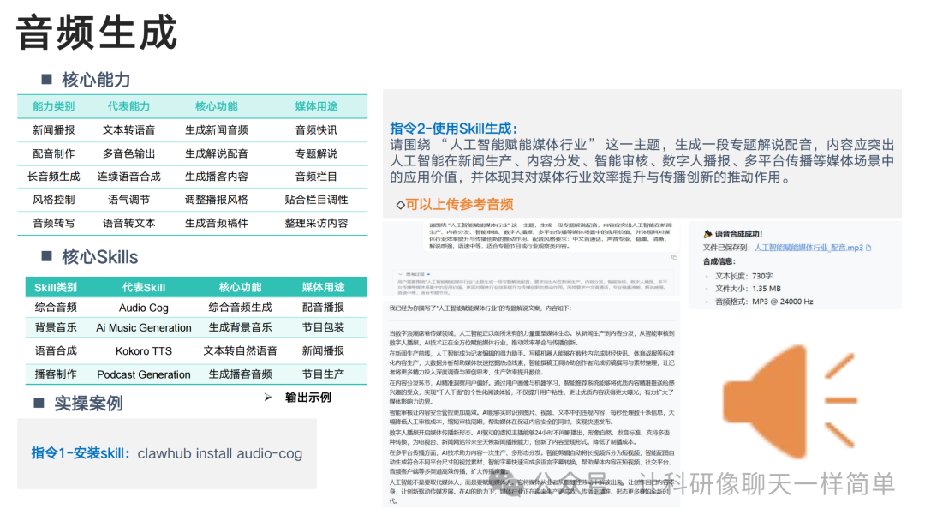Click the 连续语音合成 cell
Screen dimensions: 925x521
[128, 177]
